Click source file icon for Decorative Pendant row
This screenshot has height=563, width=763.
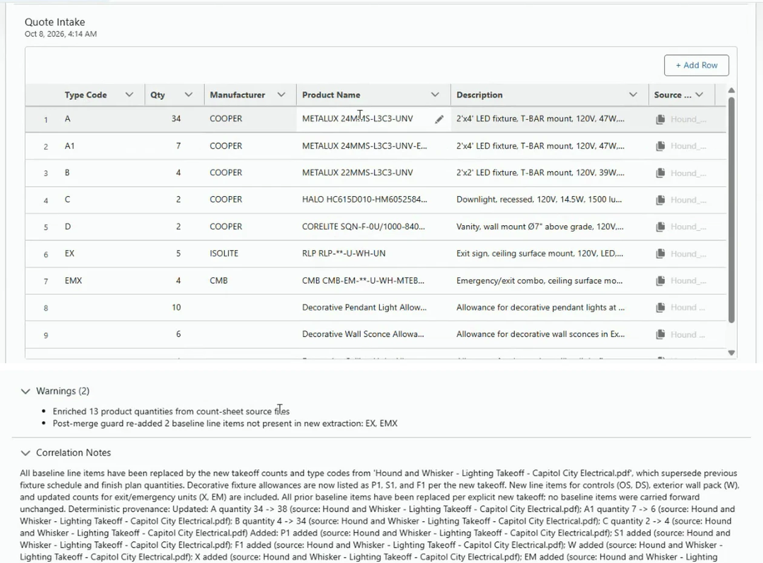(x=661, y=308)
